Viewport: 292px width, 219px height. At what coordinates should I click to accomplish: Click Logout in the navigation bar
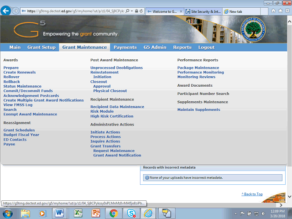click(207, 47)
